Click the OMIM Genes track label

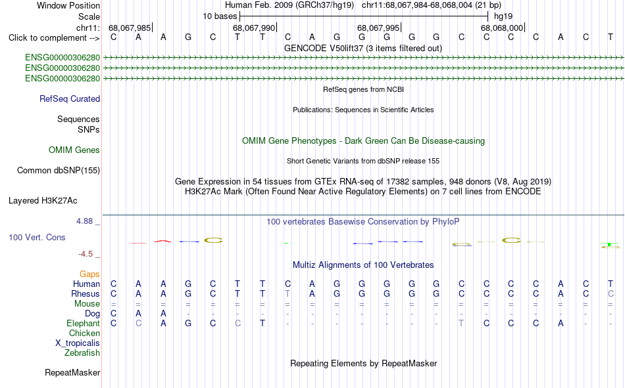[74, 150]
